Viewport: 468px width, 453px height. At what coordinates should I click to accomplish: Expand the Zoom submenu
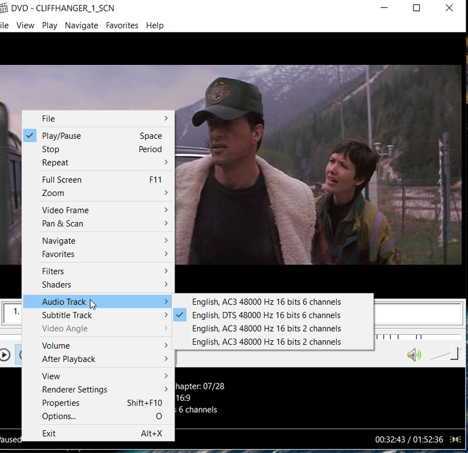click(x=98, y=193)
